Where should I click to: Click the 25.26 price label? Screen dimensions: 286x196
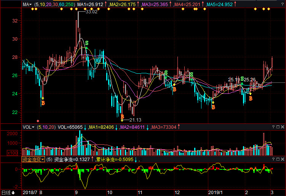[250, 80]
